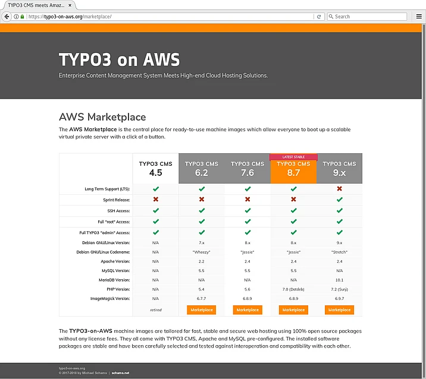Click the red cross for 8.7 Sprint Release
This screenshot has height=379, width=426.
[293, 200]
